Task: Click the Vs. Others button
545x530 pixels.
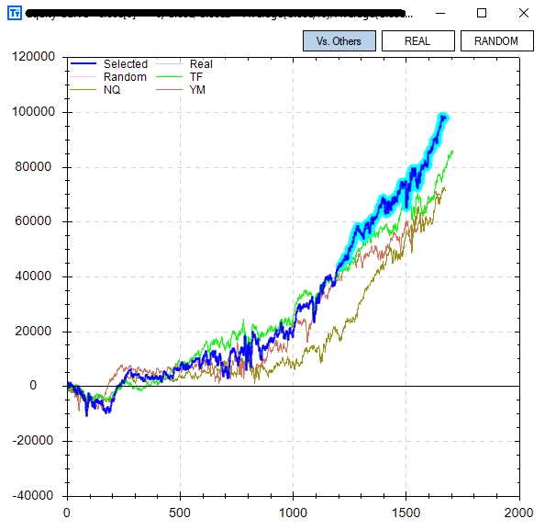Action: 339,41
